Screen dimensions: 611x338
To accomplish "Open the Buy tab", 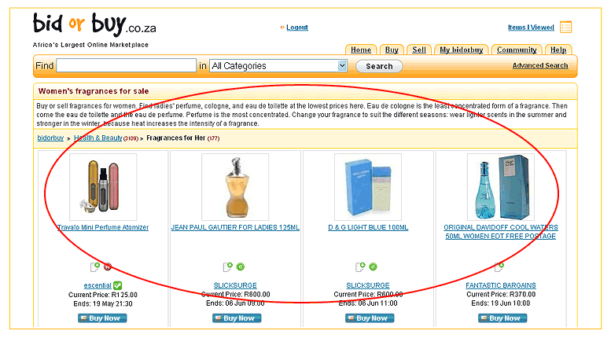I will [392, 50].
